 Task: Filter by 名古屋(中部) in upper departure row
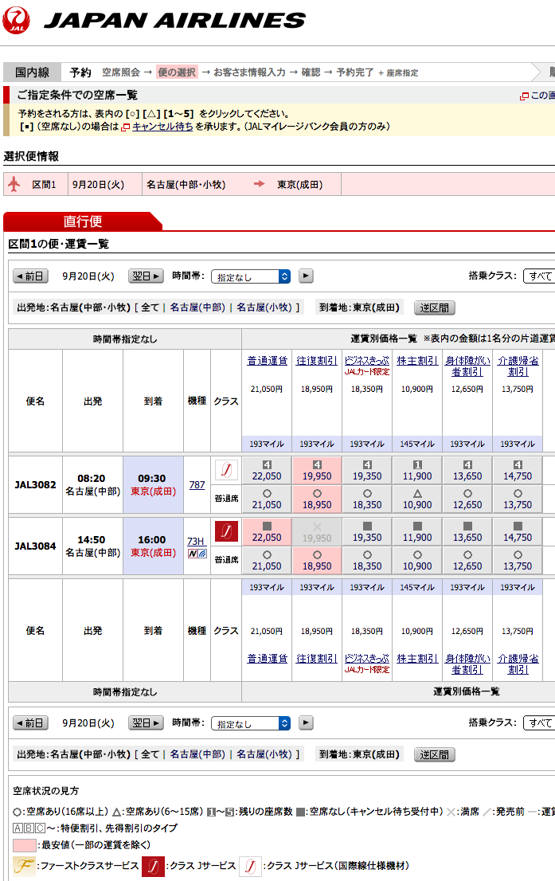(197, 307)
